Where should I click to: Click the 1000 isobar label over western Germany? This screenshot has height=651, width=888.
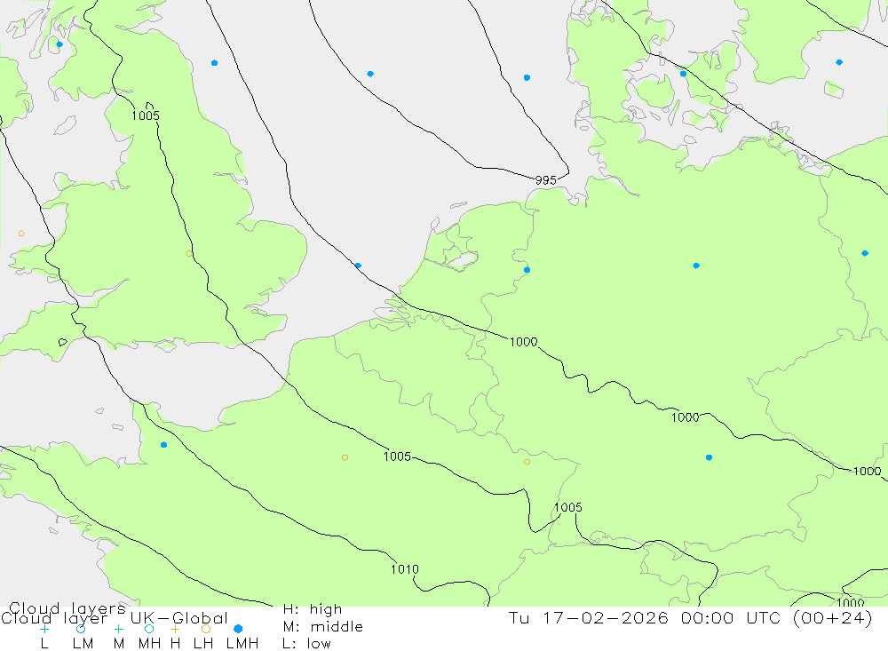pyautogui.click(x=523, y=342)
